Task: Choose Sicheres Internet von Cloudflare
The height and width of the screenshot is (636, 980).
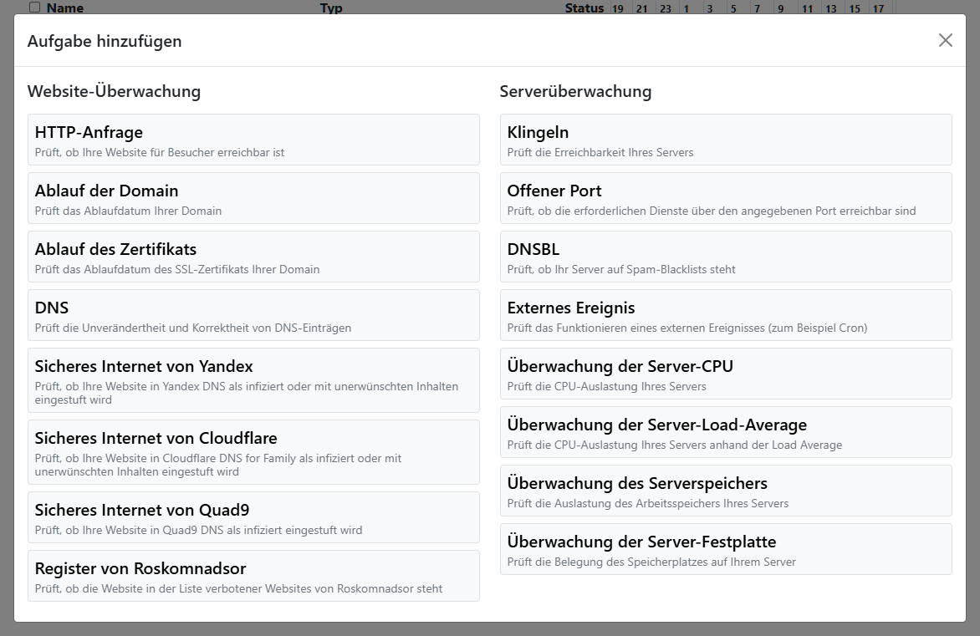Action: click(x=253, y=452)
